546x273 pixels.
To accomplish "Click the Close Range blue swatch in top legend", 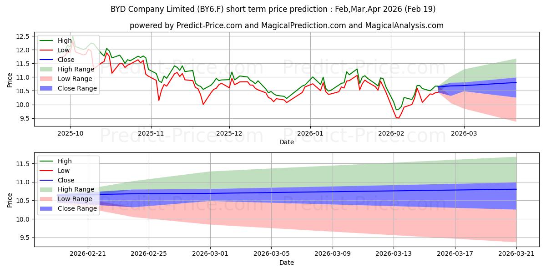I will 47,88.
